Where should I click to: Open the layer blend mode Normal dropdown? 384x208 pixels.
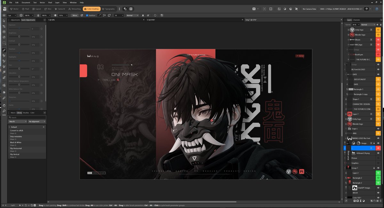click(x=368, y=25)
